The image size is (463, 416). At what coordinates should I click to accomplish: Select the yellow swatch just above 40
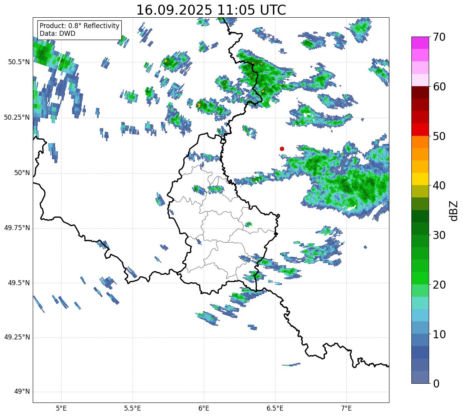click(x=420, y=179)
